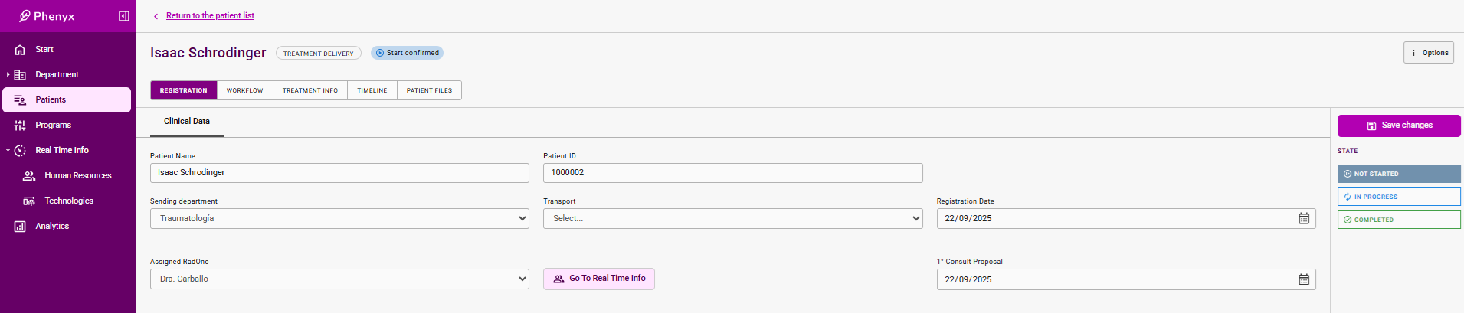Image resolution: width=1464 pixels, height=313 pixels.
Task: Set state to Not Started
Action: pyautogui.click(x=1398, y=174)
